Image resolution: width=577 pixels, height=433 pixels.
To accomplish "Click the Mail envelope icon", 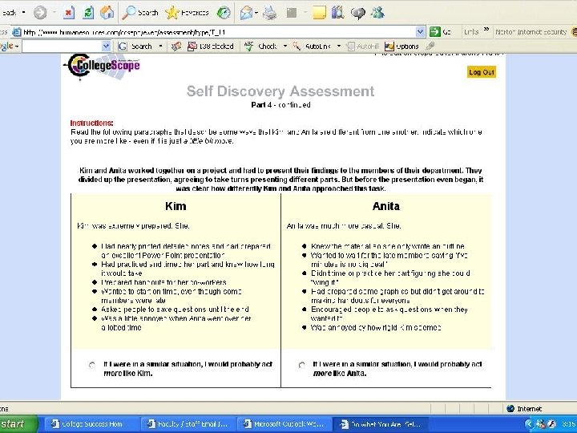I will click(246, 14).
